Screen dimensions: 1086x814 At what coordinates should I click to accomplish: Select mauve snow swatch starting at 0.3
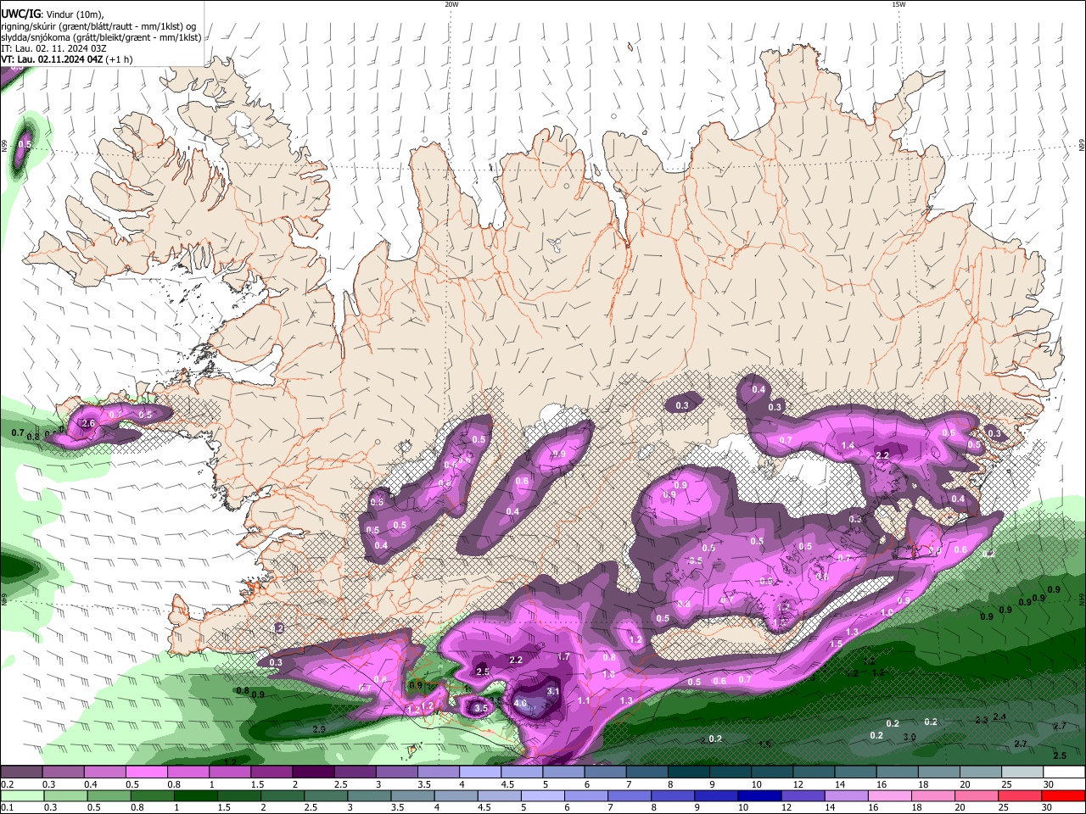coord(63,772)
